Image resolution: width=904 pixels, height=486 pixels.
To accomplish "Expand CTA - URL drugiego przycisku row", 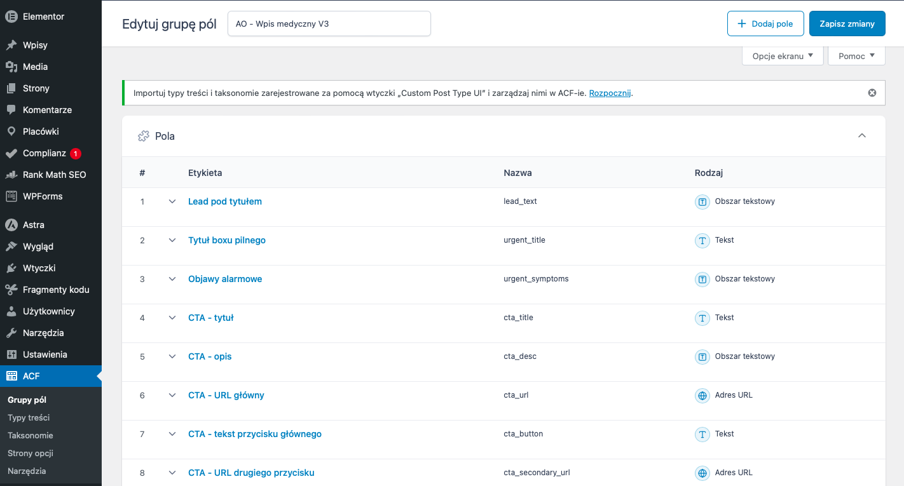I will point(172,473).
